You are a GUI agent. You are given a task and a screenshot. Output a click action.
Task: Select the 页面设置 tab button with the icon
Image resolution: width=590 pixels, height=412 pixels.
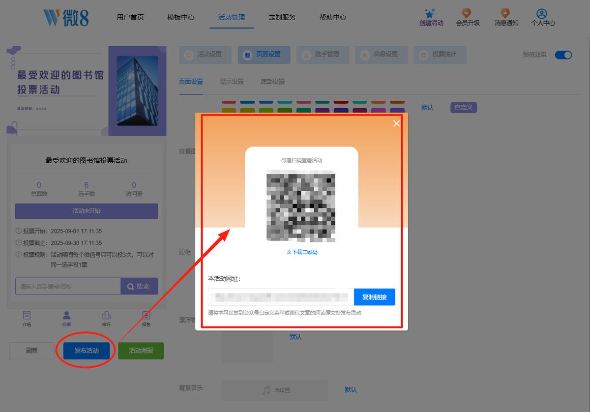click(x=264, y=55)
